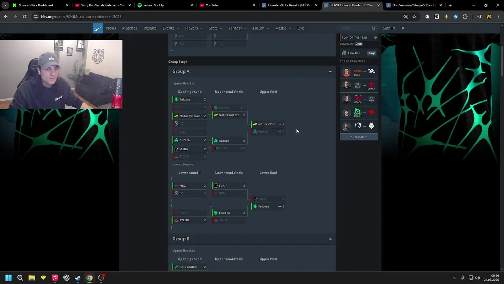Screen dimensions: 504x284
Task: Bookmark this page with the star icon
Action: [414, 17]
